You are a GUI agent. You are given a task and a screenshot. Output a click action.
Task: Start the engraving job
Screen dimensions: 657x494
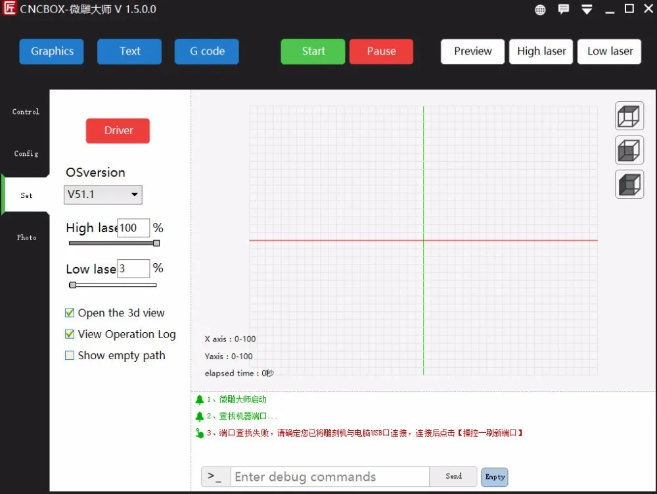313,51
